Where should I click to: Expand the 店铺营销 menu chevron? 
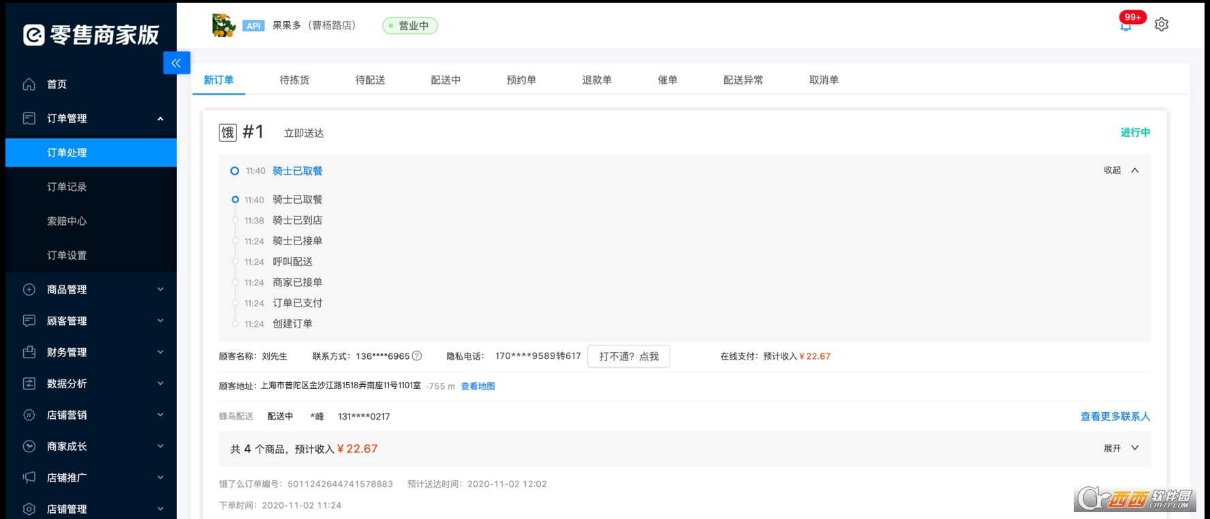point(161,415)
